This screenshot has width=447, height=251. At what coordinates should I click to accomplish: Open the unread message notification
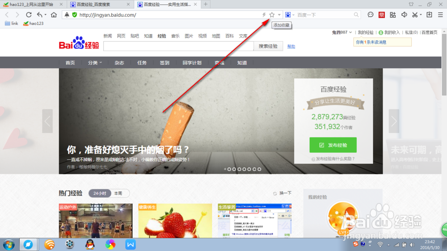pos(382,42)
